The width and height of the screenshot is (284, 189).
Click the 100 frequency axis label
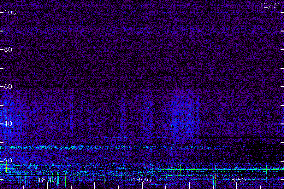(10, 12)
